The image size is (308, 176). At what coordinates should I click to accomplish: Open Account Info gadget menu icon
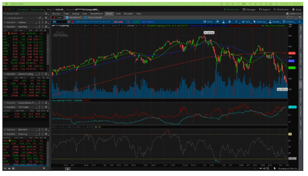click(46, 14)
